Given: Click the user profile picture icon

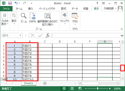Looking at the screenshot, I should coord(120,8).
